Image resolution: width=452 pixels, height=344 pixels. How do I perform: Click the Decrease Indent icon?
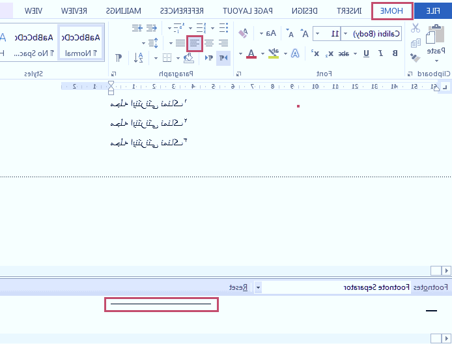tap(152, 28)
